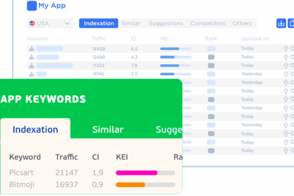Screen dimensions: 294x196
Task: Sort by Keyword column header in My App
Action: (37, 39)
